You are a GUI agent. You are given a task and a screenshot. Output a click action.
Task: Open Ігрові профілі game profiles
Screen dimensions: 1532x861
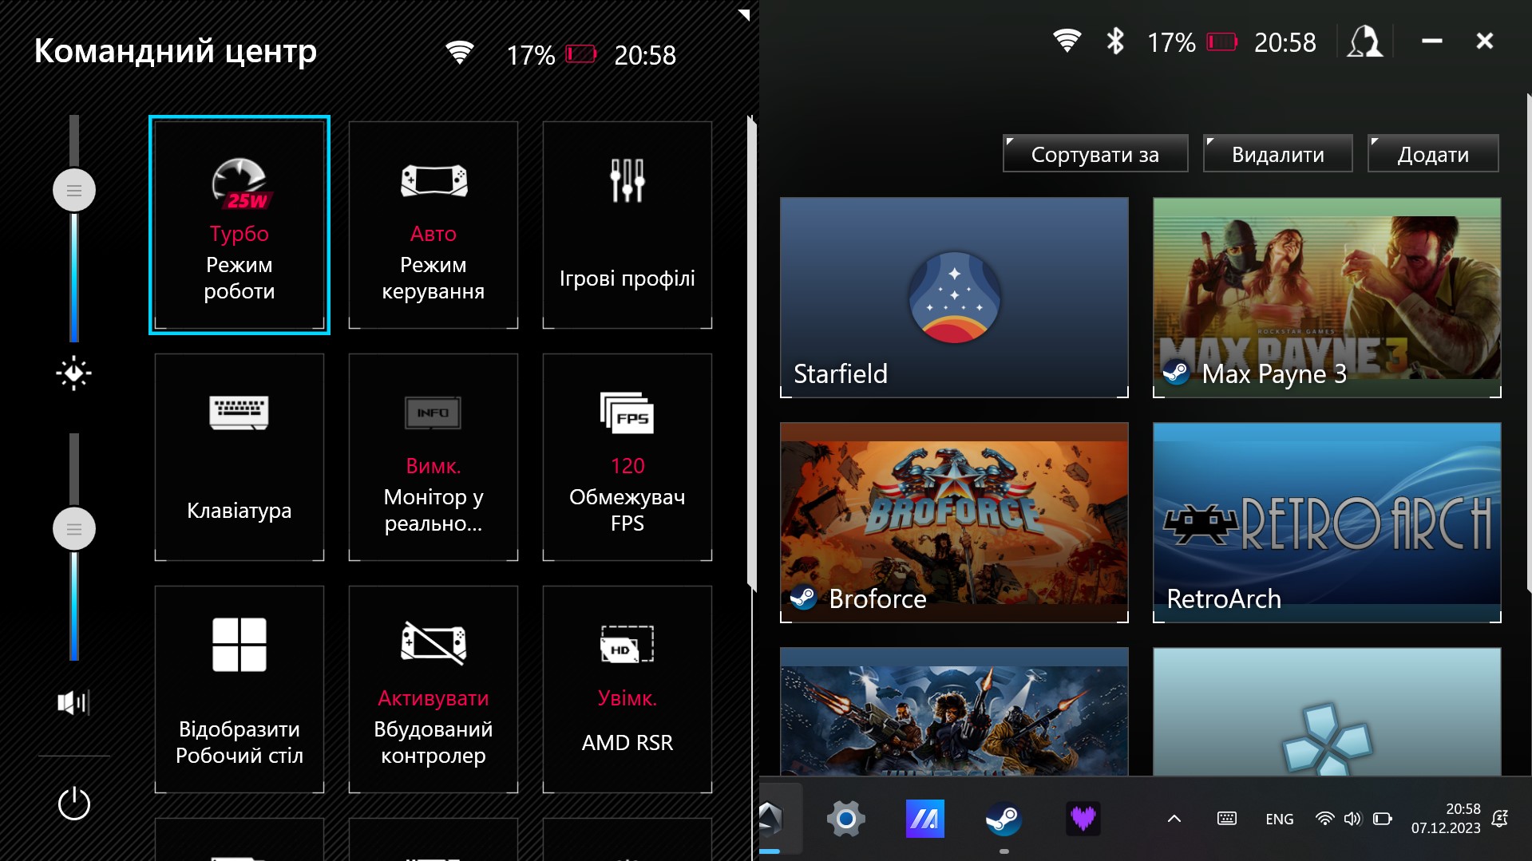(x=627, y=225)
